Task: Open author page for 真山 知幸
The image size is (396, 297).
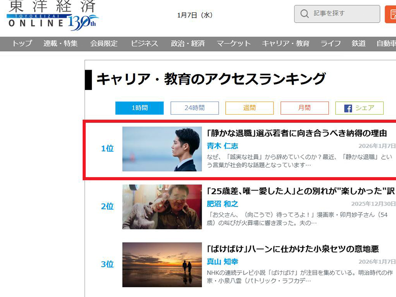Action: [222, 262]
